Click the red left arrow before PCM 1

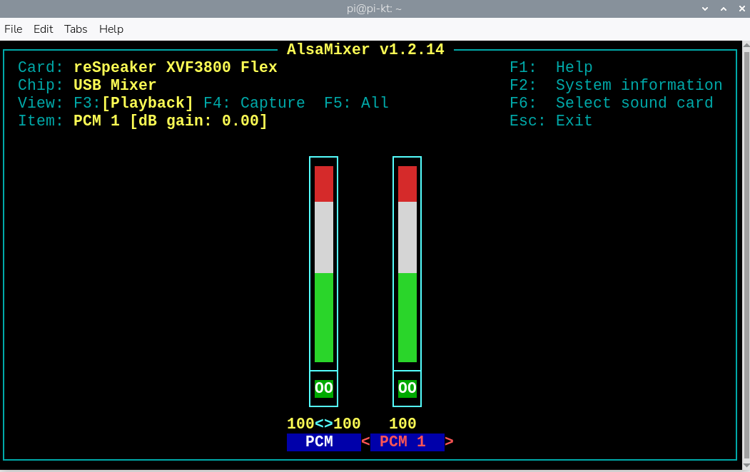coord(365,442)
